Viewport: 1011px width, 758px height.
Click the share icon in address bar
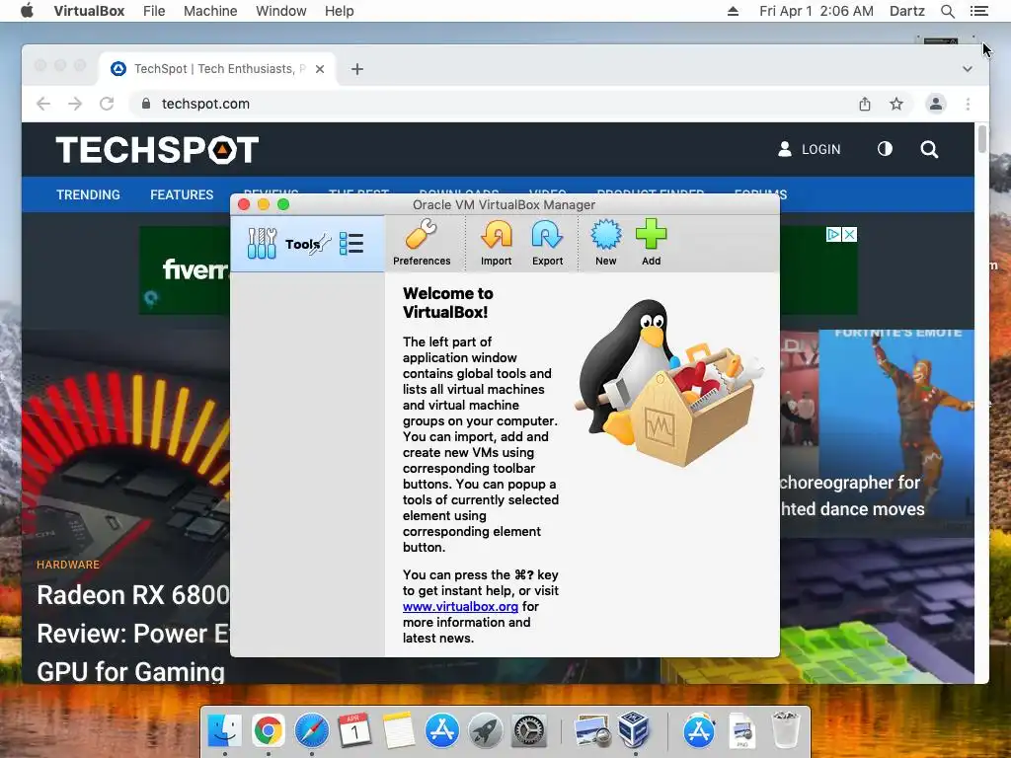click(865, 104)
